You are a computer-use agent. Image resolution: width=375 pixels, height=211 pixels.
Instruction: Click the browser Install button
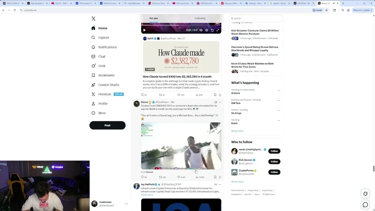point(317,10)
